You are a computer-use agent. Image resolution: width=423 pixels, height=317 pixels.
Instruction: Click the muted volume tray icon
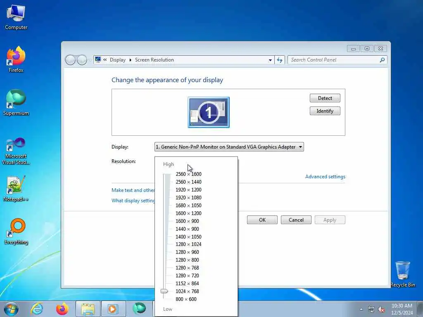[x=381, y=310]
